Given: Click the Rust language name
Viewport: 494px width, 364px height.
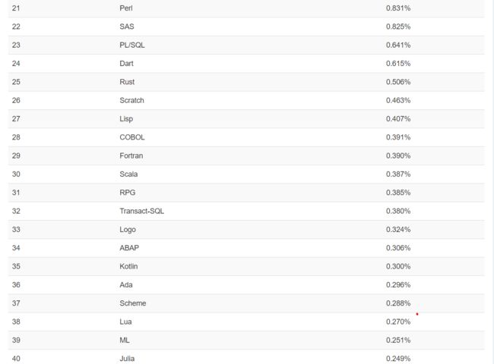Looking at the screenshot, I should coord(127,82).
